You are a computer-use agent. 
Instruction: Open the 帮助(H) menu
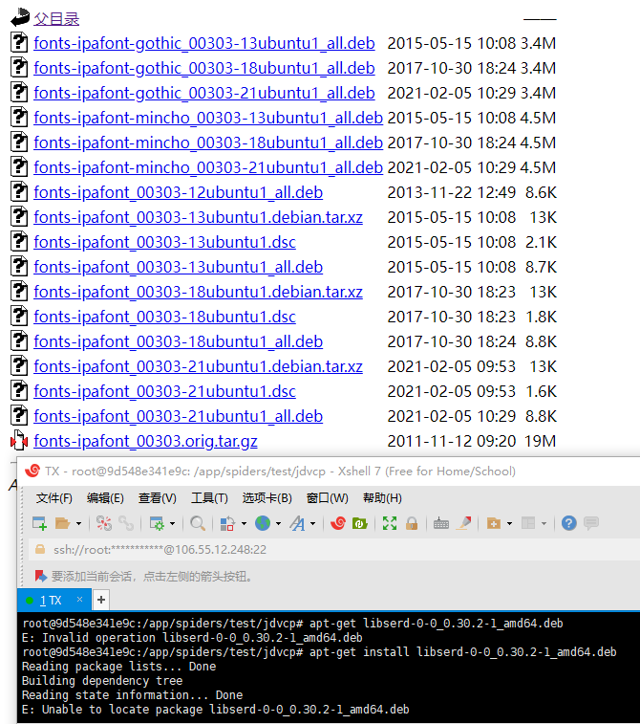(x=382, y=497)
